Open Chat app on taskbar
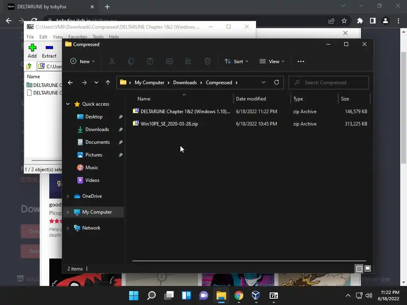This screenshot has height=305, width=407. tap(204, 295)
